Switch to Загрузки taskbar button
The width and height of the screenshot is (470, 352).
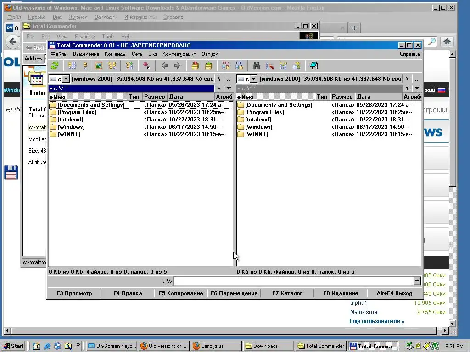(x=216, y=346)
